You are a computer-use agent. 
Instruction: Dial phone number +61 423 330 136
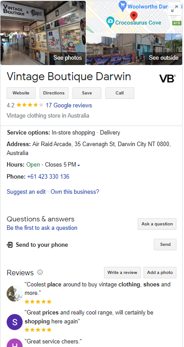48,176
